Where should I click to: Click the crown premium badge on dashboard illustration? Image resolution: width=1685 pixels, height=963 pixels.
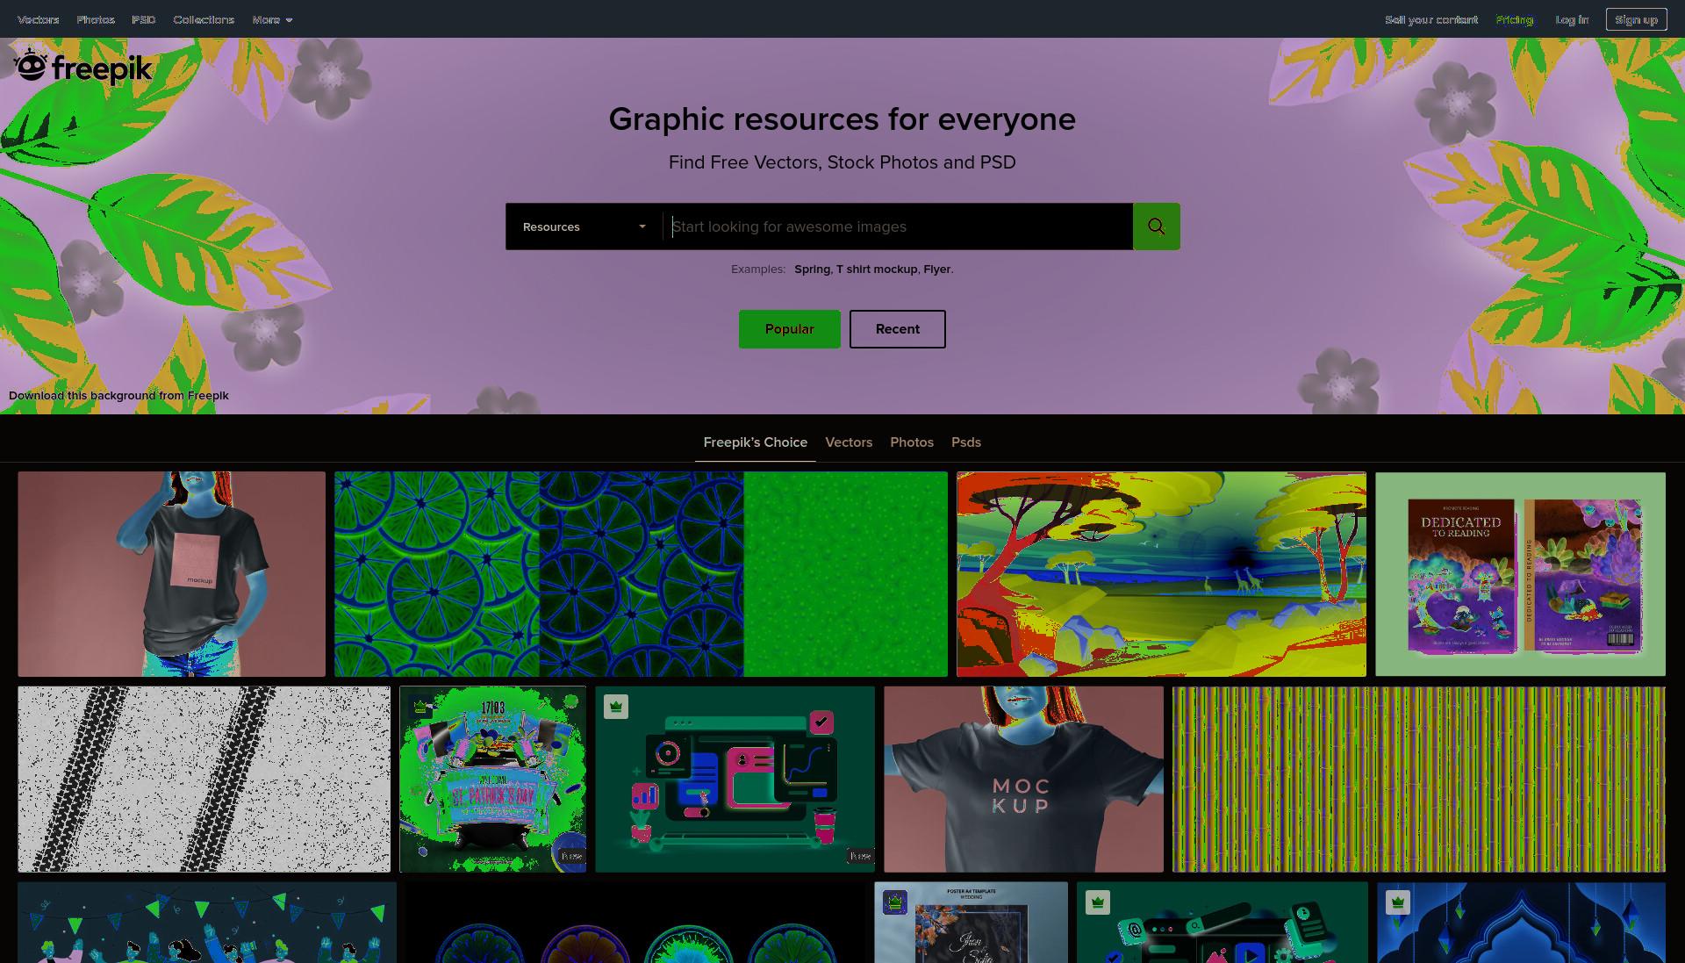(616, 707)
